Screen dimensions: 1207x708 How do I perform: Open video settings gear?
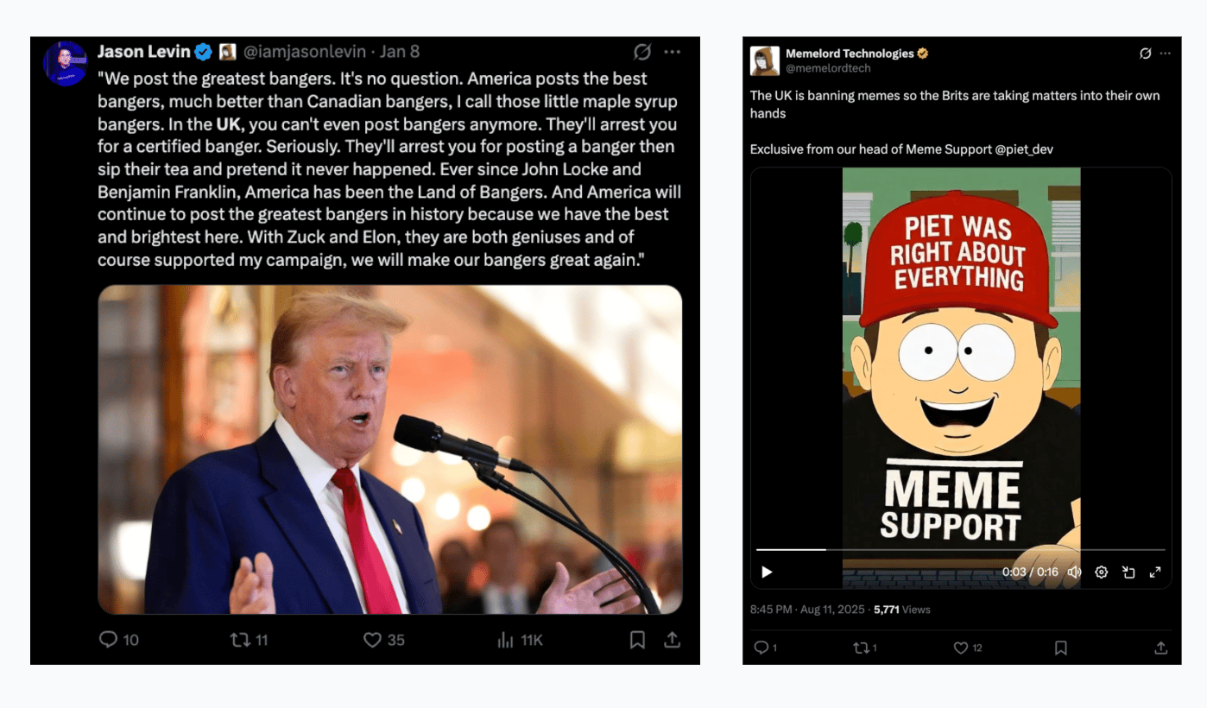click(x=1101, y=572)
